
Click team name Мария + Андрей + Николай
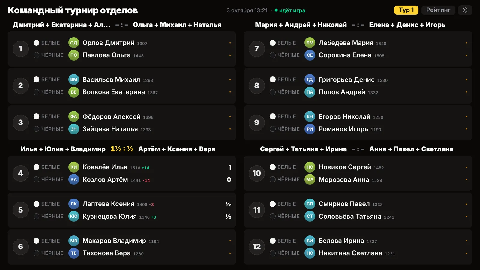click(301, 25)
